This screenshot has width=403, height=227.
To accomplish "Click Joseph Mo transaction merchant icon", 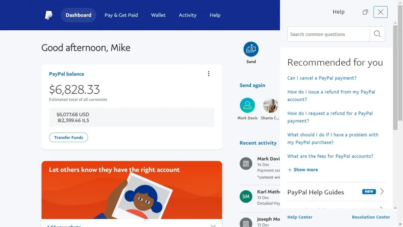I will point(246,223).
